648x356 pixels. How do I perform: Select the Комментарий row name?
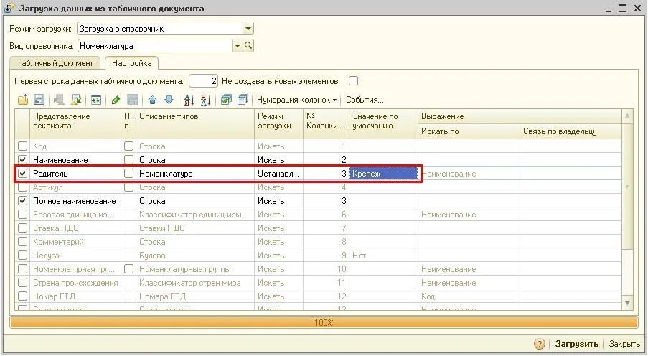point(75,242)
